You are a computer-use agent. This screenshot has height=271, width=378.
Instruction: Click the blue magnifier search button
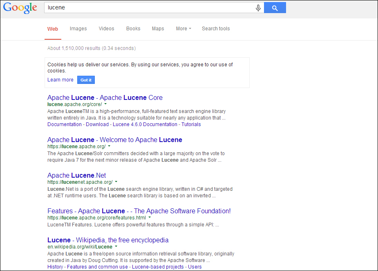275,8
